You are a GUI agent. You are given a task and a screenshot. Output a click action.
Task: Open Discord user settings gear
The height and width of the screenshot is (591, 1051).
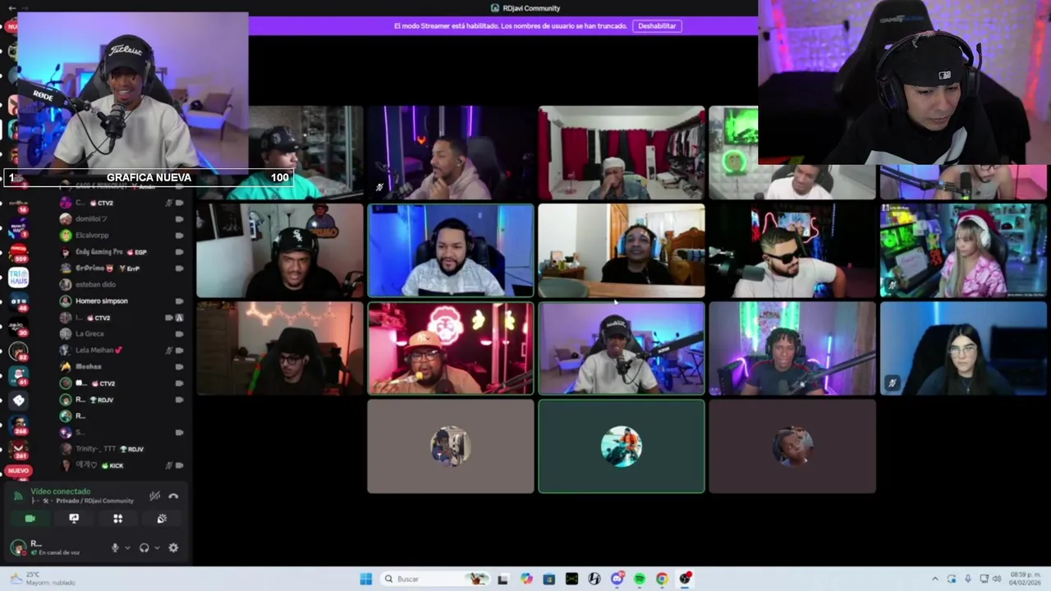[x=173, y=547]
